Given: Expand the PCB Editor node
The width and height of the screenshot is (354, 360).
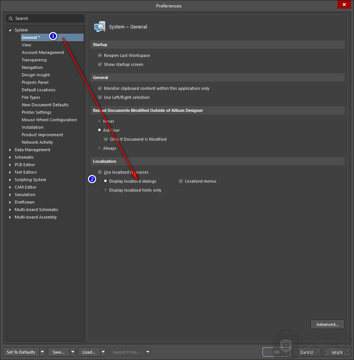Looking at the screenshot, I should 10,165.
